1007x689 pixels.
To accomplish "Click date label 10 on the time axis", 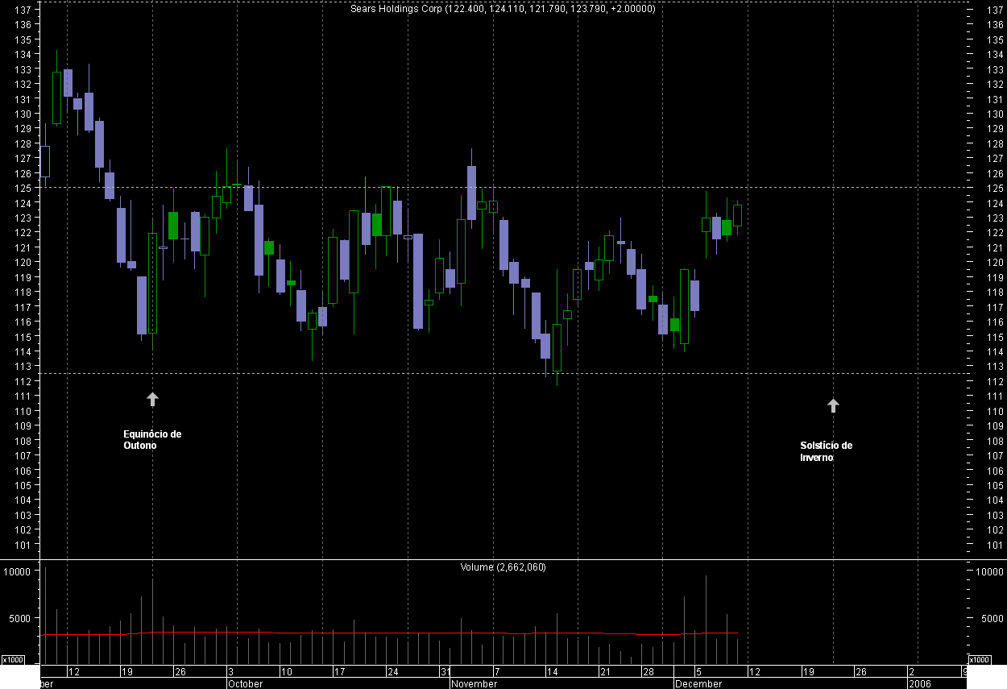I will tap(286, 671).
